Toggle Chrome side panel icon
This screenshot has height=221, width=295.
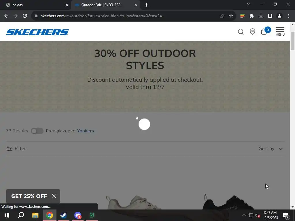tap(270, 16)
